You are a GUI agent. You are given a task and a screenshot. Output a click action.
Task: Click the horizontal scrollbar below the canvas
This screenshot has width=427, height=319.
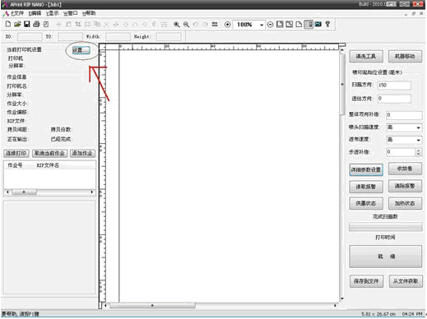click(x=220, y=305)
